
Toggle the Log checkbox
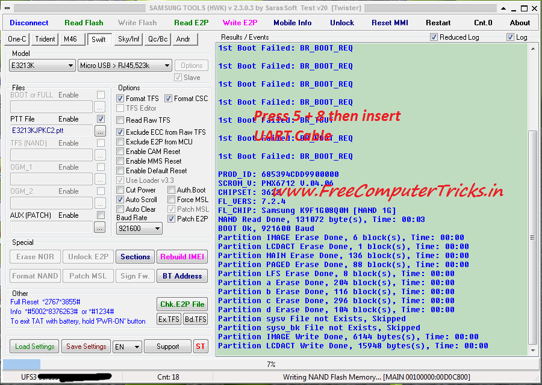[510, 37]
